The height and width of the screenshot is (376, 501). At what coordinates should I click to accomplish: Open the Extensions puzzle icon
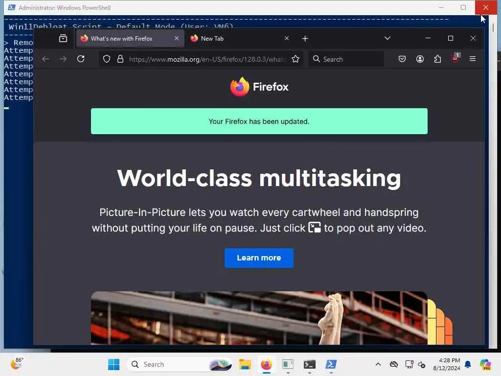coord(437,59)
